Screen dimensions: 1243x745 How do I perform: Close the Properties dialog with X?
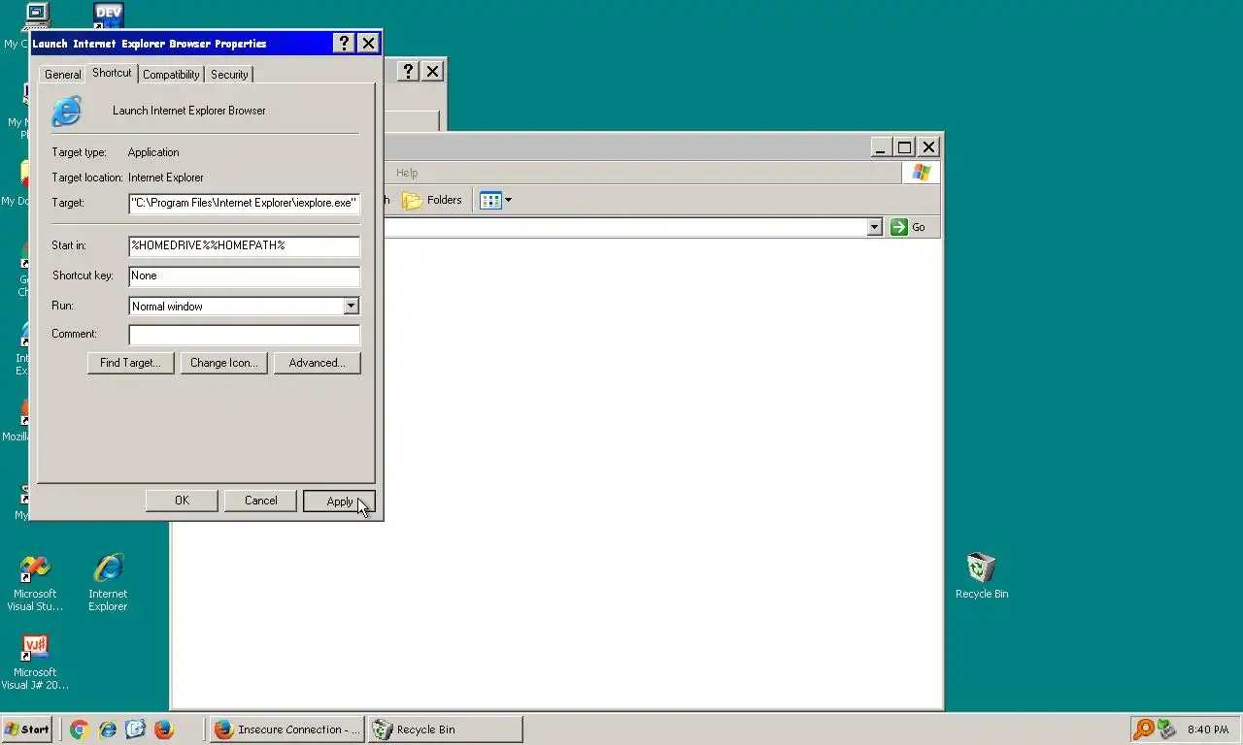click(368, 43)
